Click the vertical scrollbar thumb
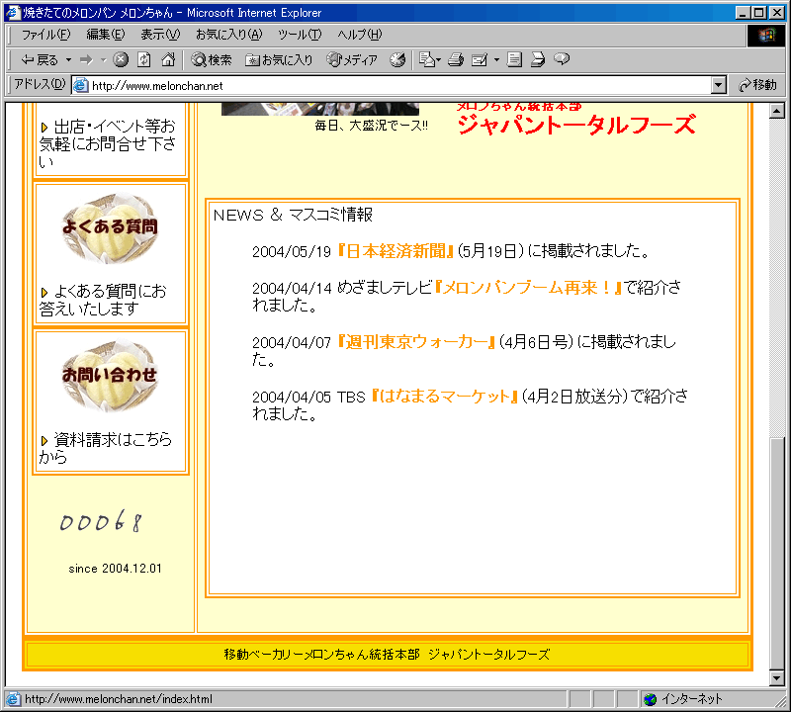Screen dimensions: 791x712 tap(777, 553)
